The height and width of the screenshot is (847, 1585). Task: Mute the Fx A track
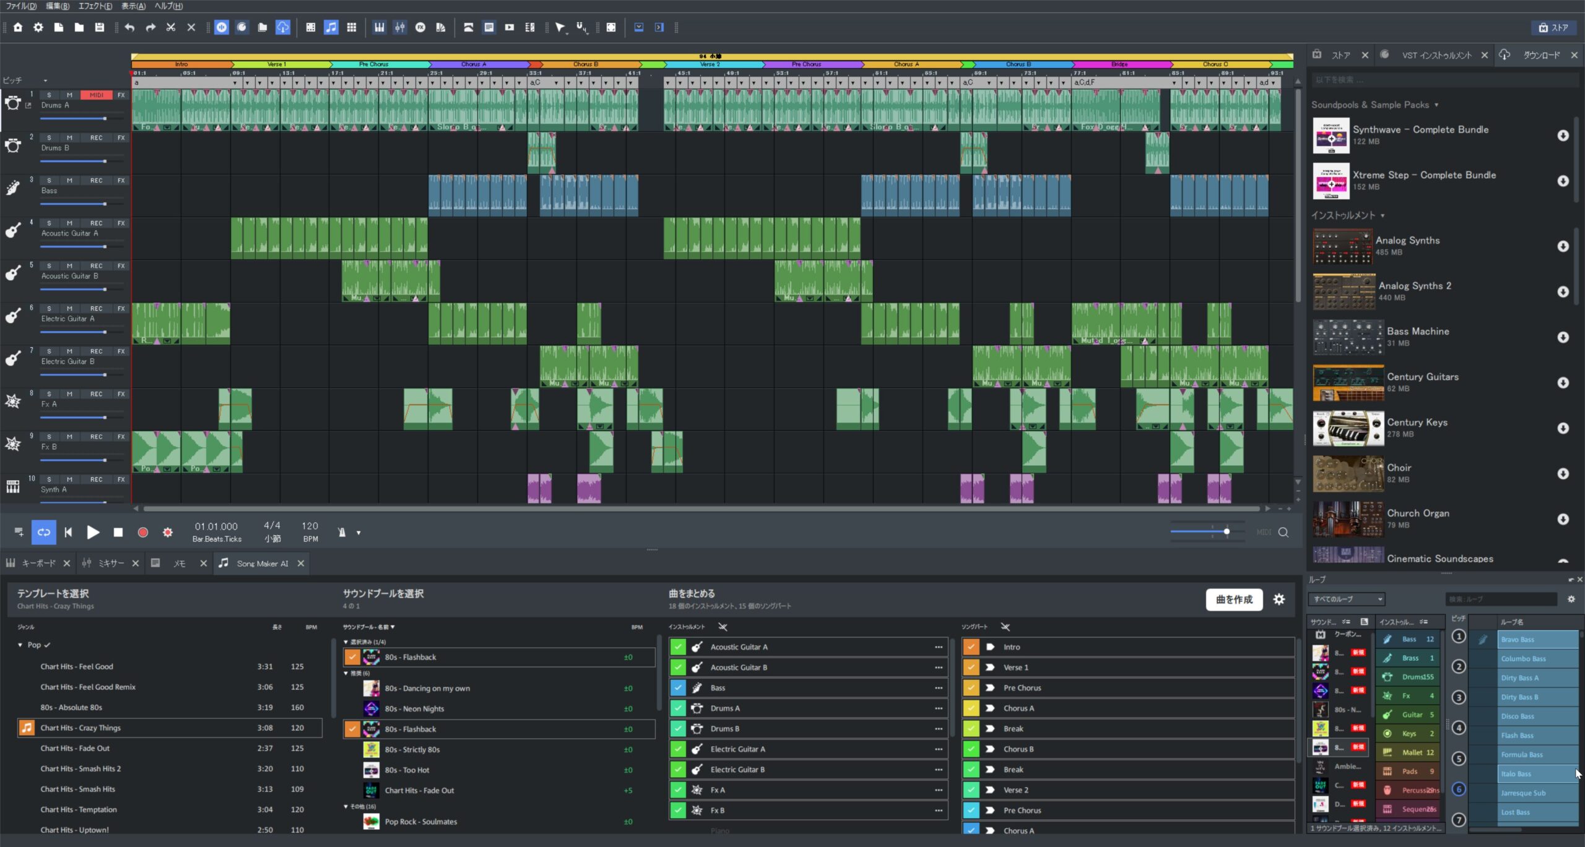(x=69, y=394)
